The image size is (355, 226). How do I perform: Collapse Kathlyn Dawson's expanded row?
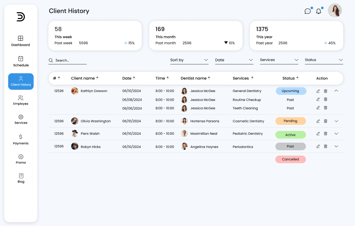point(336,91)
